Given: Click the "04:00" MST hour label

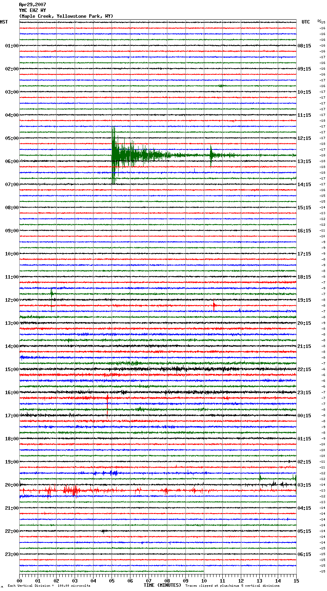Looking at the screenshot, I should (x=12, y=115).
